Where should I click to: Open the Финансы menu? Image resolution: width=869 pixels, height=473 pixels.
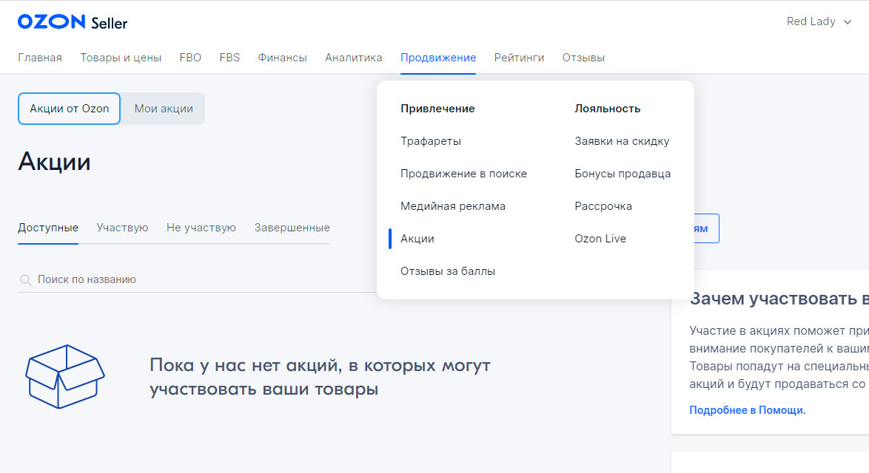tap(282, 58)
